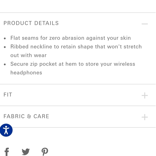Toggle the PRODUCT DETAILS section heading

[31, 23]
